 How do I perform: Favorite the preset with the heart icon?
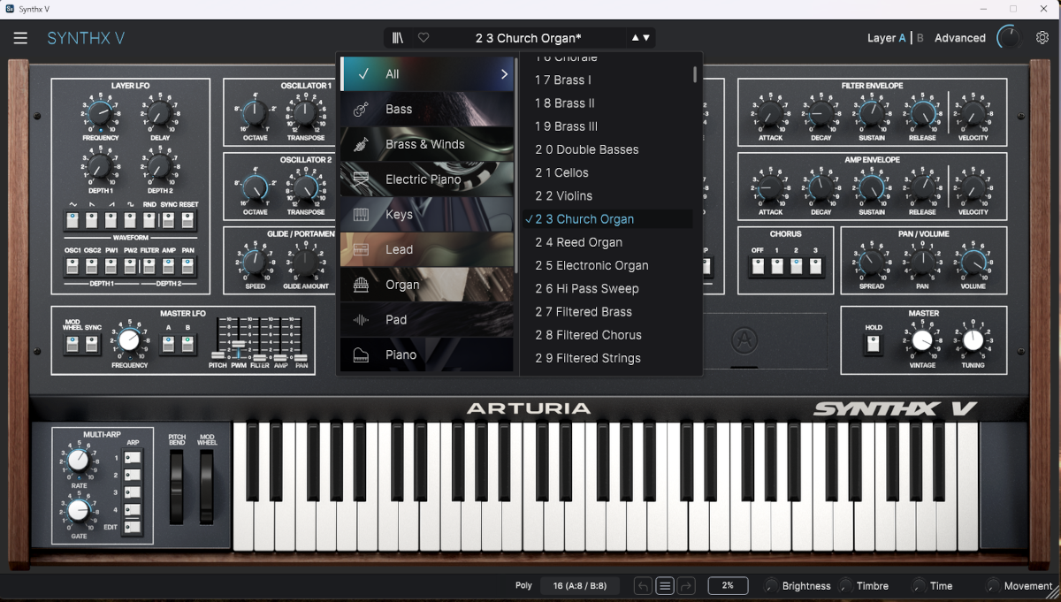click(x=424, y=38)
